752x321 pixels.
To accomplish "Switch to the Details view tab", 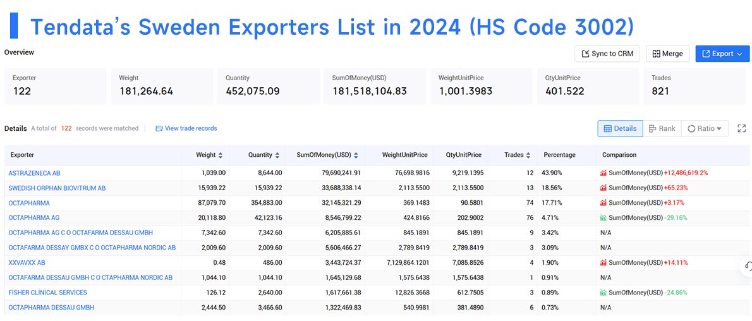I will [x=620, y=129].
